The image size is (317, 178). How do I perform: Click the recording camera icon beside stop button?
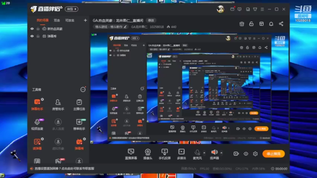click(x=236, y=153)
